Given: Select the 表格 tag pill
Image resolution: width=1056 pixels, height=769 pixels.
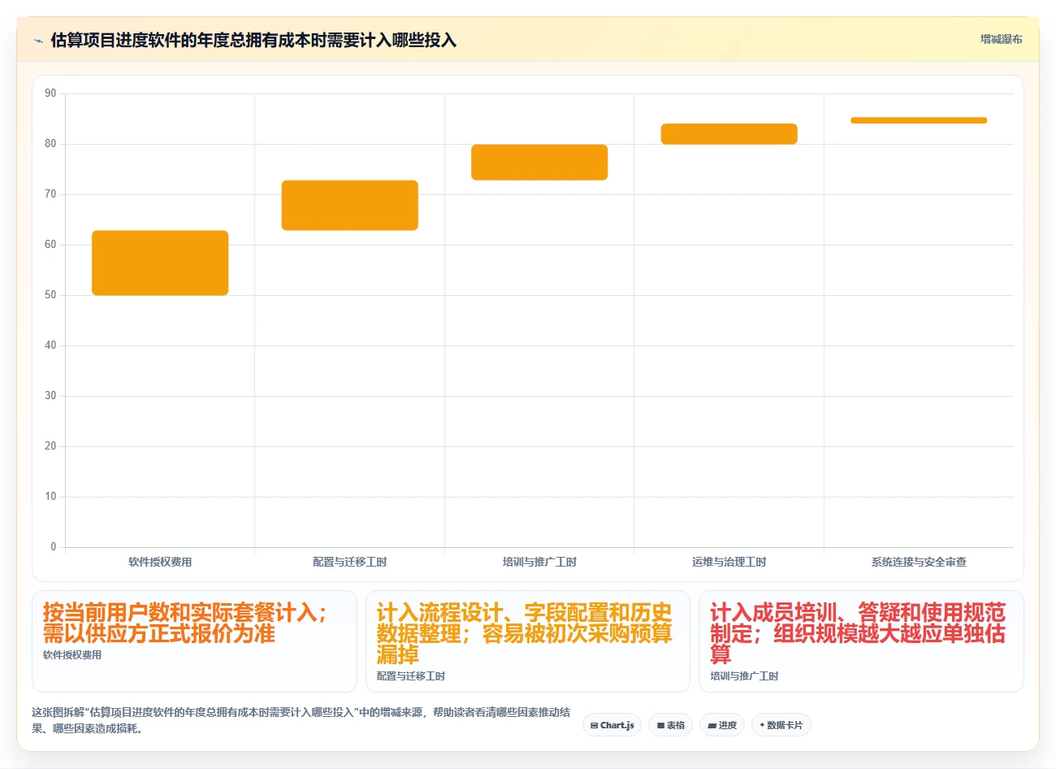Looking at the screenshot, I should (x=671, y=725).
